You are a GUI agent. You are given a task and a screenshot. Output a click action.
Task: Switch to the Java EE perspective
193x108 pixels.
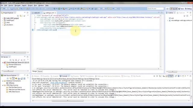tap(174, 9)
